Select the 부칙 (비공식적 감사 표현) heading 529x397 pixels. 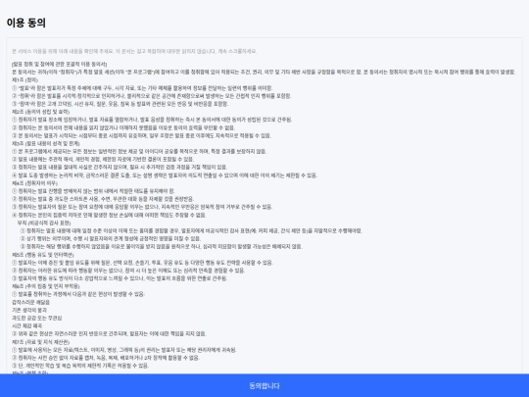[x=44, y=223]
